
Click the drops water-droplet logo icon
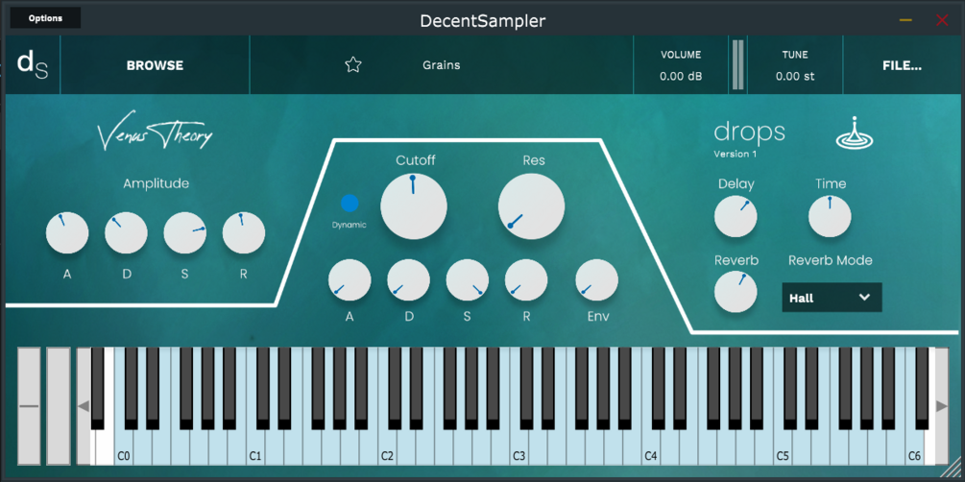855,133
